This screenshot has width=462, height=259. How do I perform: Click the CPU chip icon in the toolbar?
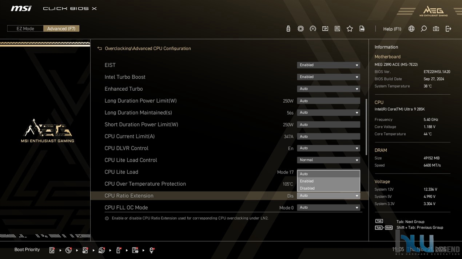[x=300, y=29]
